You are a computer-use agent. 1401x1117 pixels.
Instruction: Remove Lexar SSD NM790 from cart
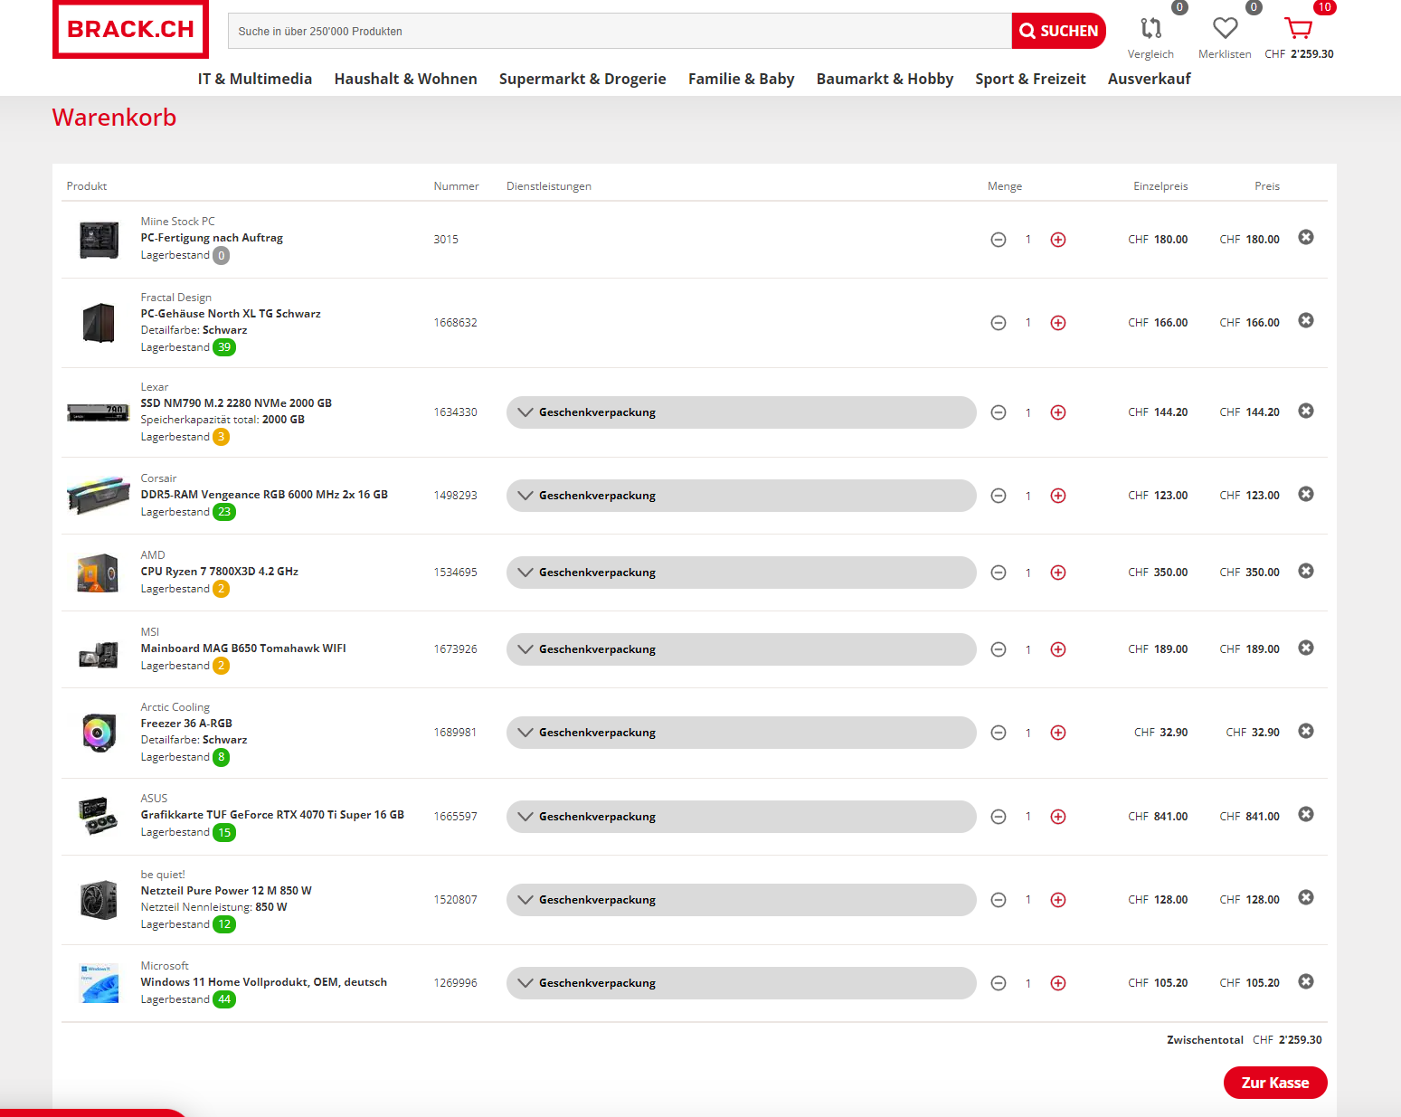tap(1306, 411)
